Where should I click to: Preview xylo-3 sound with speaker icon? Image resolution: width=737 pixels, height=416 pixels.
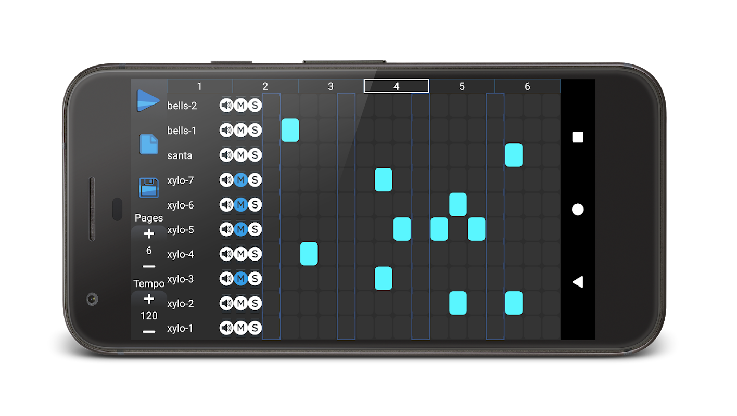pos(226,279)
